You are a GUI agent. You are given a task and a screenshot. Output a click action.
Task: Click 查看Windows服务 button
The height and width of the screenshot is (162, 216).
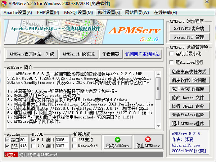(189, 115)
